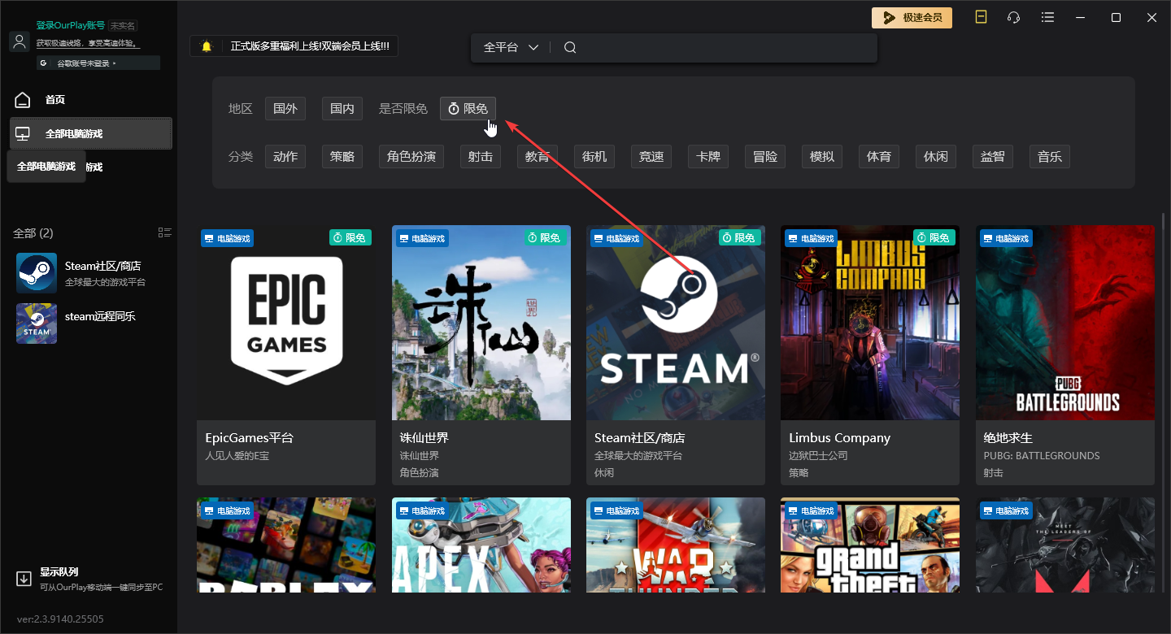Click the user avatar icon

(20, 42)
